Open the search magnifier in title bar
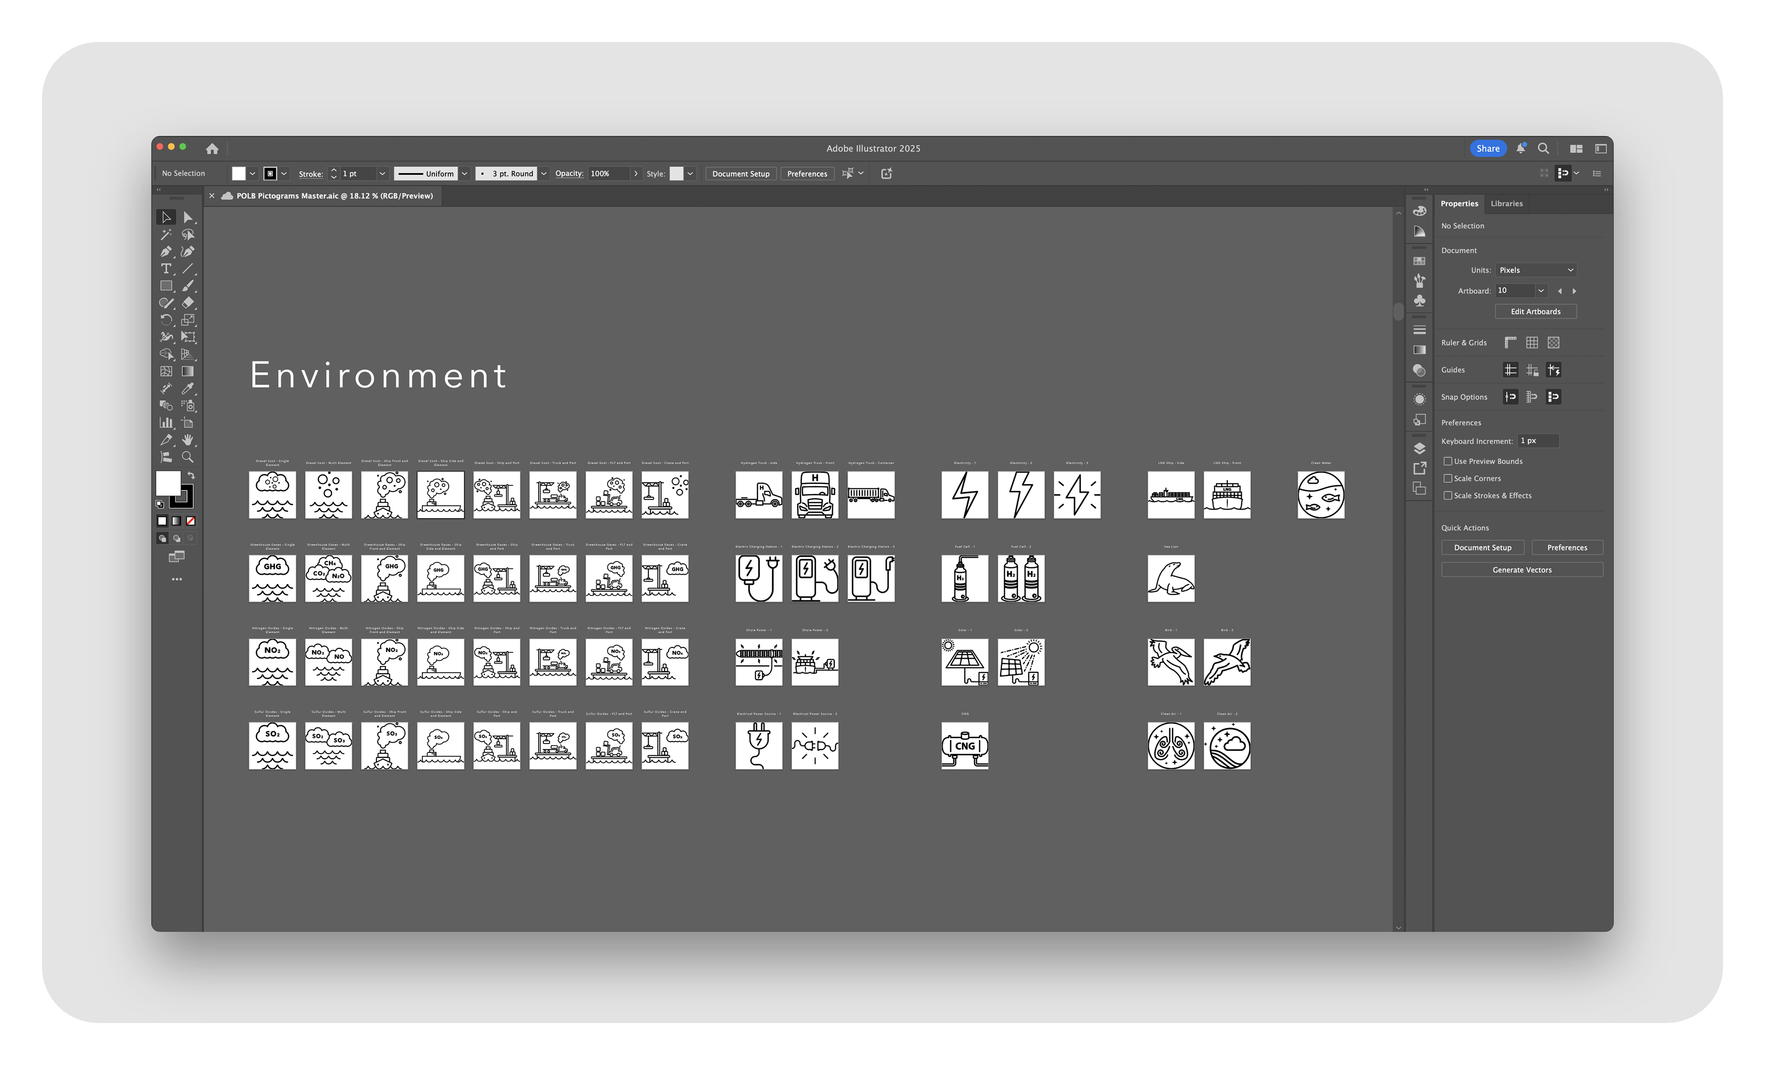 pos(1543,149)
